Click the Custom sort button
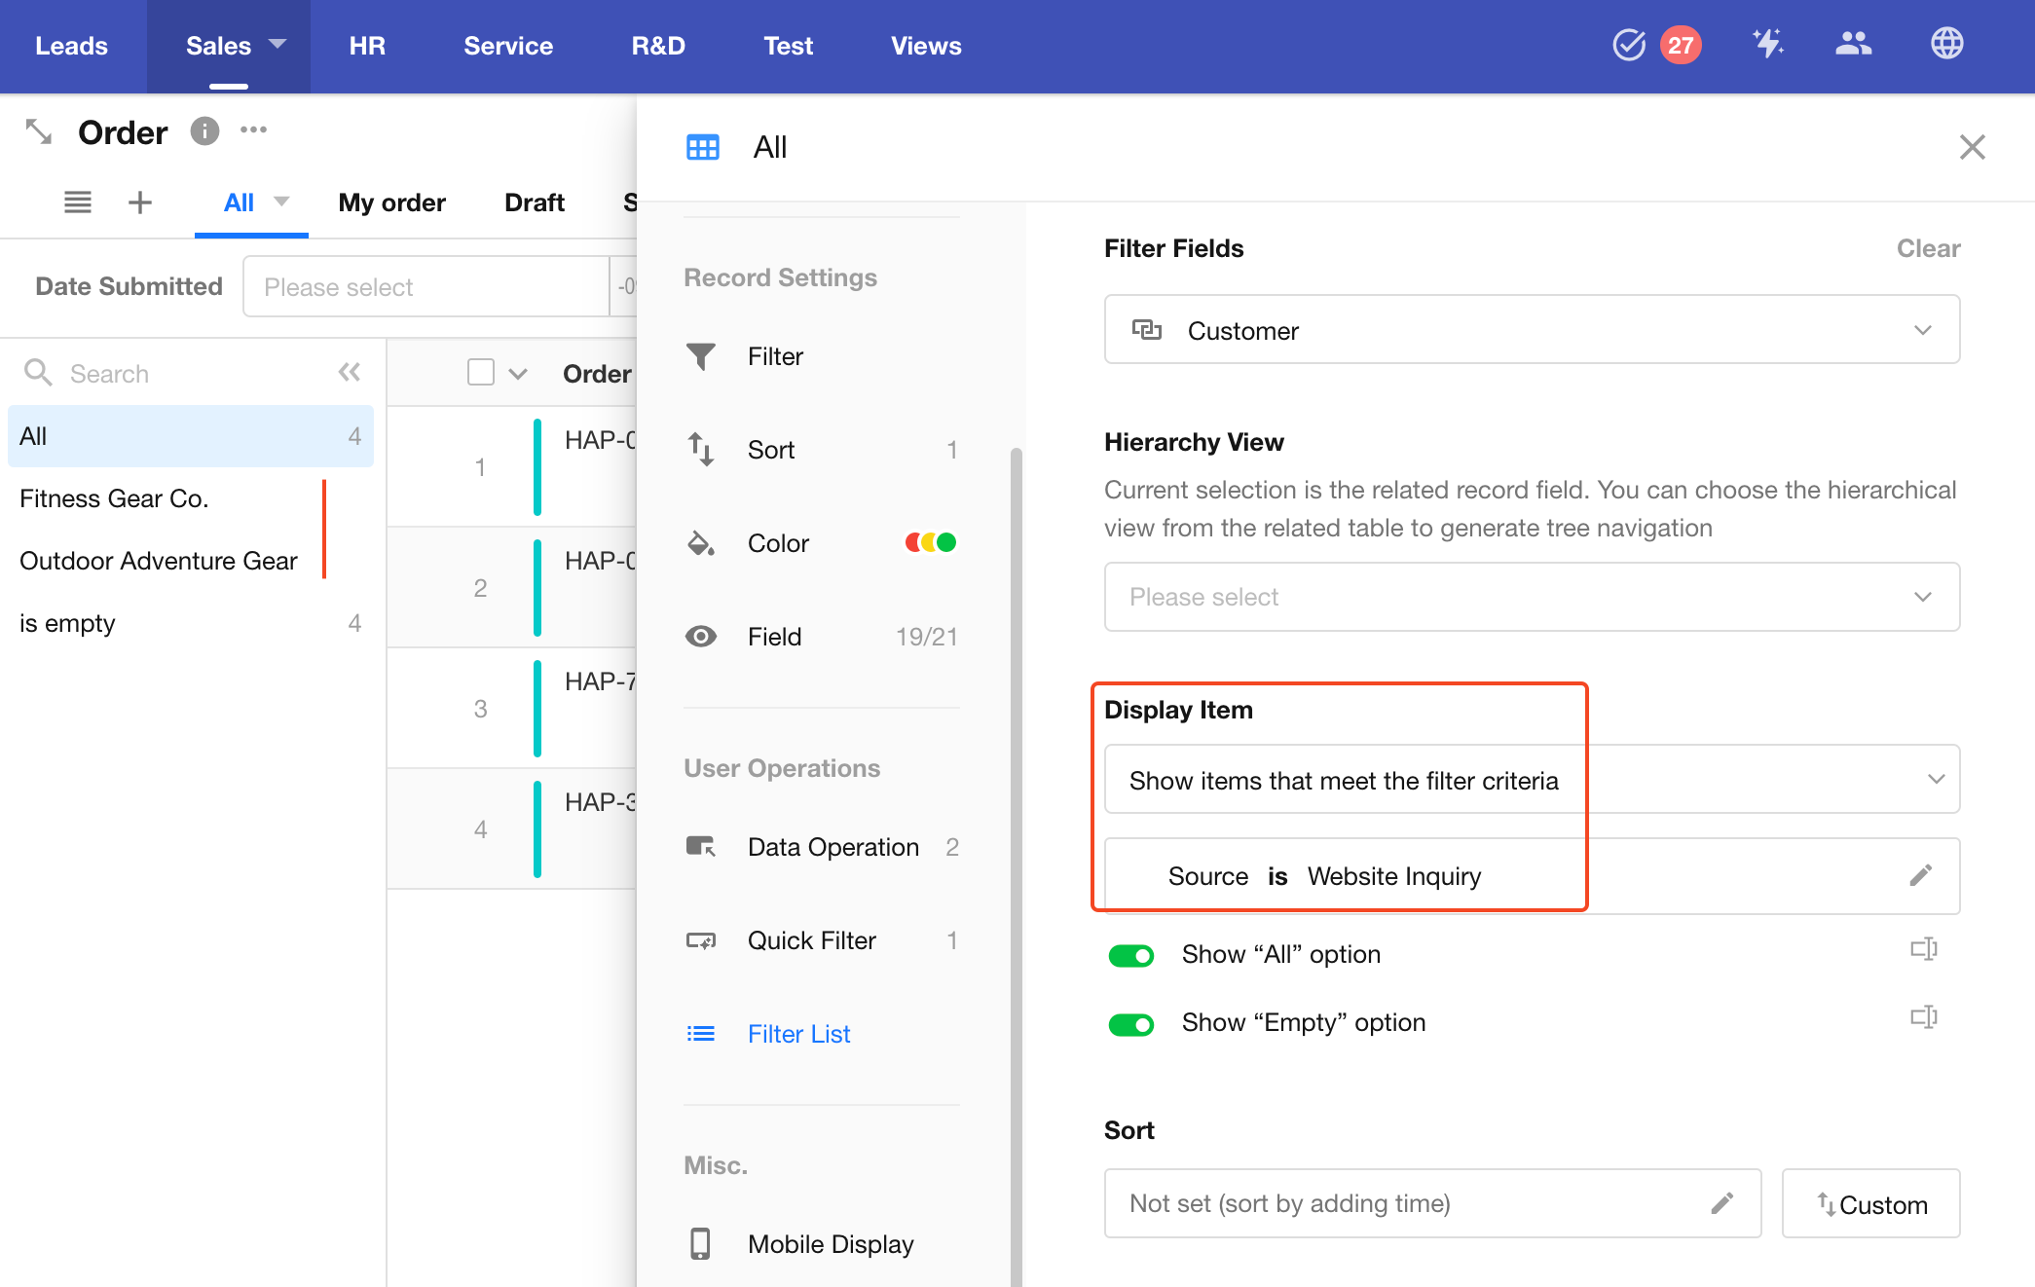The width and height of the screenshot is (2035, 1287). (x=1869, y=1204)
